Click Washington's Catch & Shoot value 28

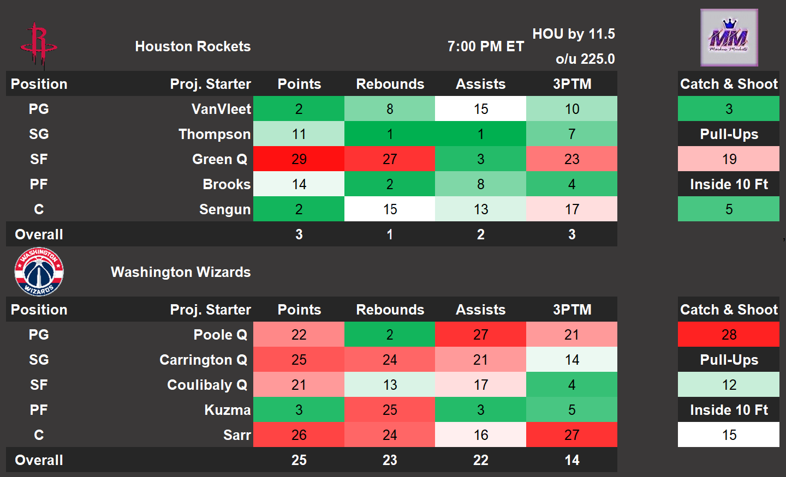pos(729,335)
